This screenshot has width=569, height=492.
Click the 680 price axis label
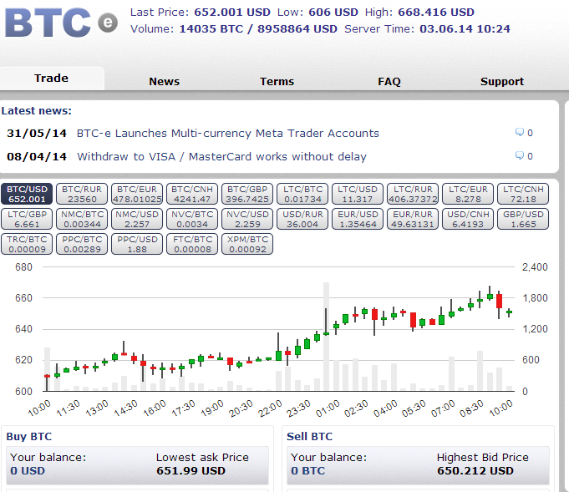(x=23, y=267)
